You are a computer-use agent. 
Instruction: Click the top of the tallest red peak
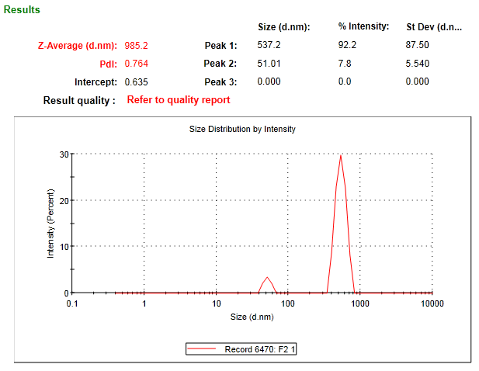[x=341, y=155]
